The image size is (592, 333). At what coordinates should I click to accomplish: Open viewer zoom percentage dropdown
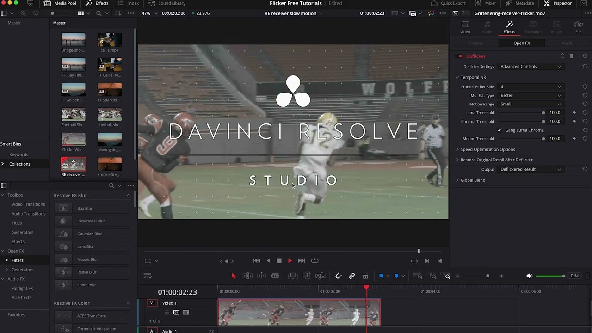(148, 13)
